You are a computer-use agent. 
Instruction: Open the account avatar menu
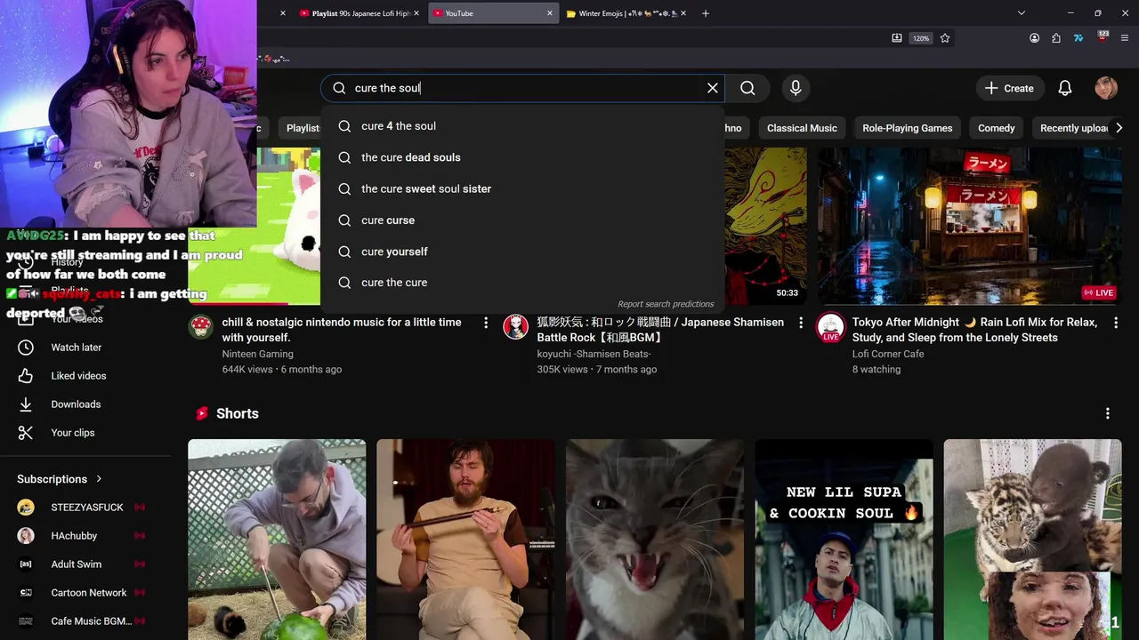click(x=1106, y=88)
